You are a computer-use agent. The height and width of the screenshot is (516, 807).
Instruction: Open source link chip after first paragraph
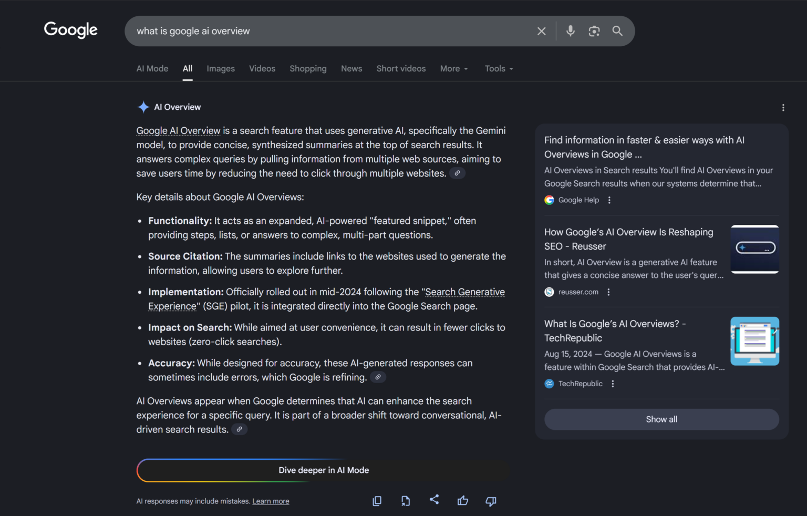pyautogui.click(x=457, y=173)
